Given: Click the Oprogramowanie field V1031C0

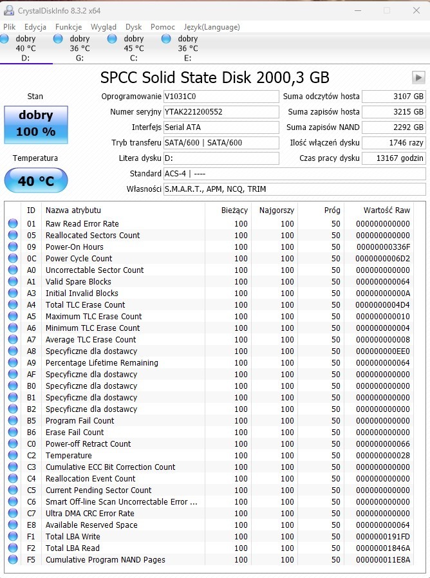Looking at the screenshot, I should point(221,97).
